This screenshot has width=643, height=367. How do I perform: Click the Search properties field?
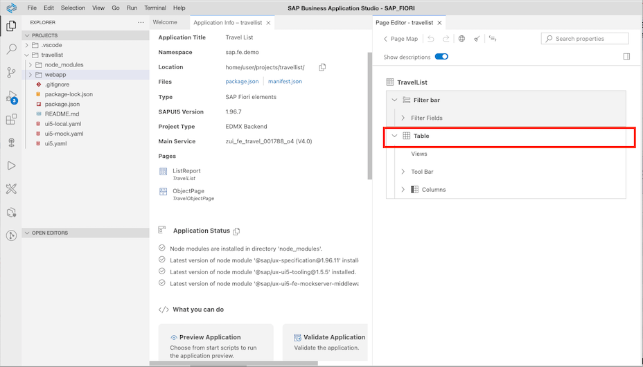coord(585,39)
